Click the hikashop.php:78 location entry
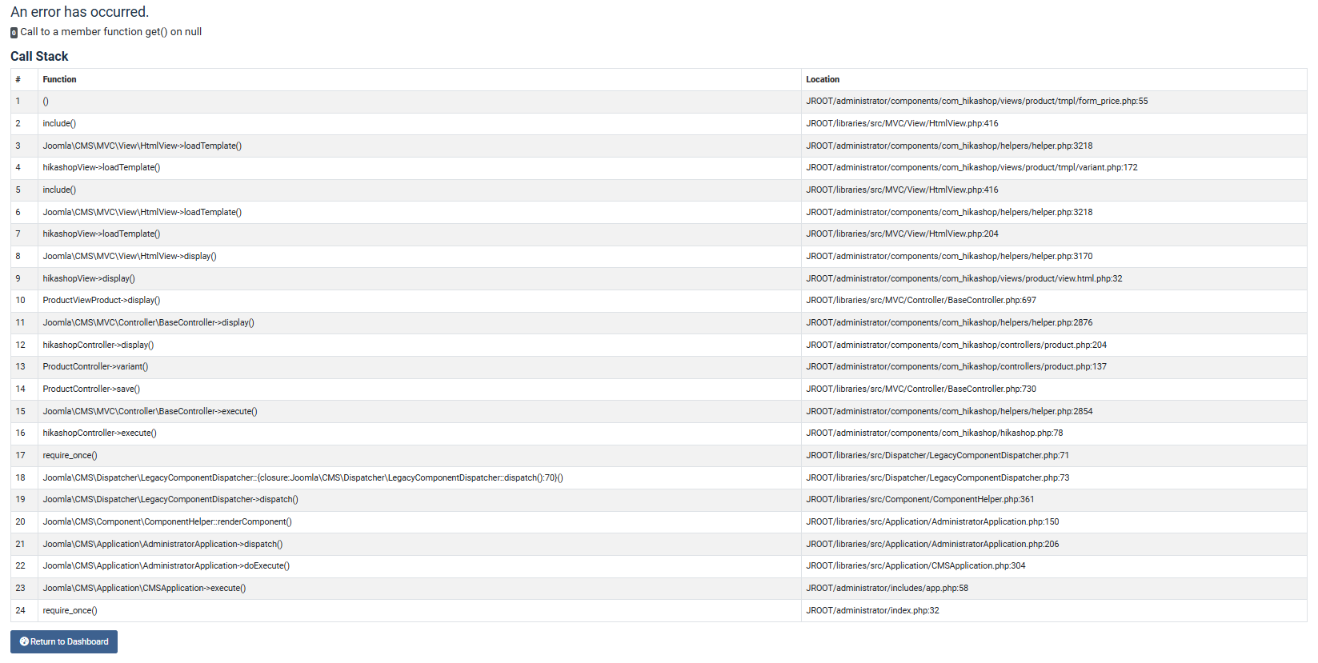The height and width of the screenshot is (663, 1318). click(x=934, y=433)
